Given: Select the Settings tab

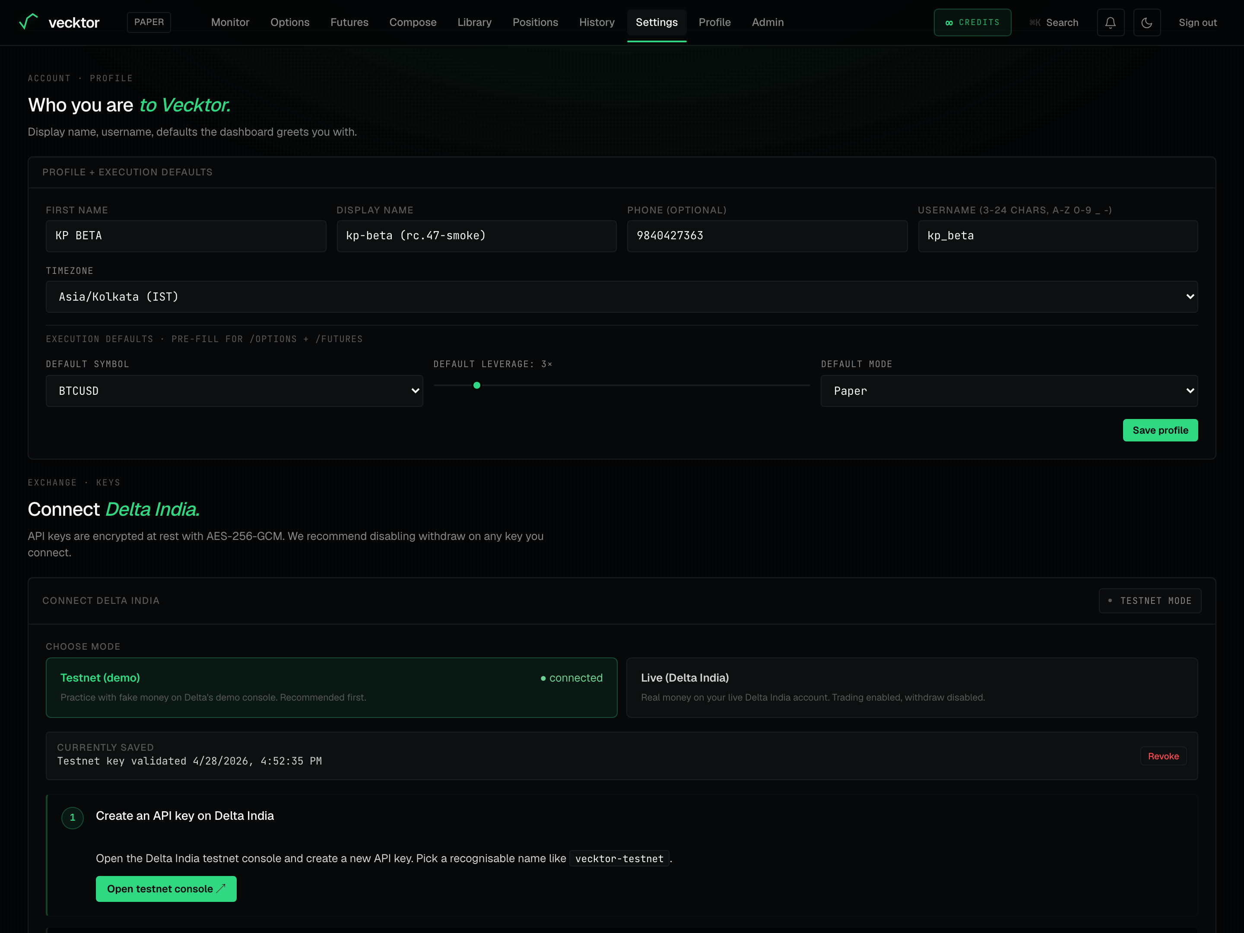Looking at the screenshot, I should pos(656,22).
